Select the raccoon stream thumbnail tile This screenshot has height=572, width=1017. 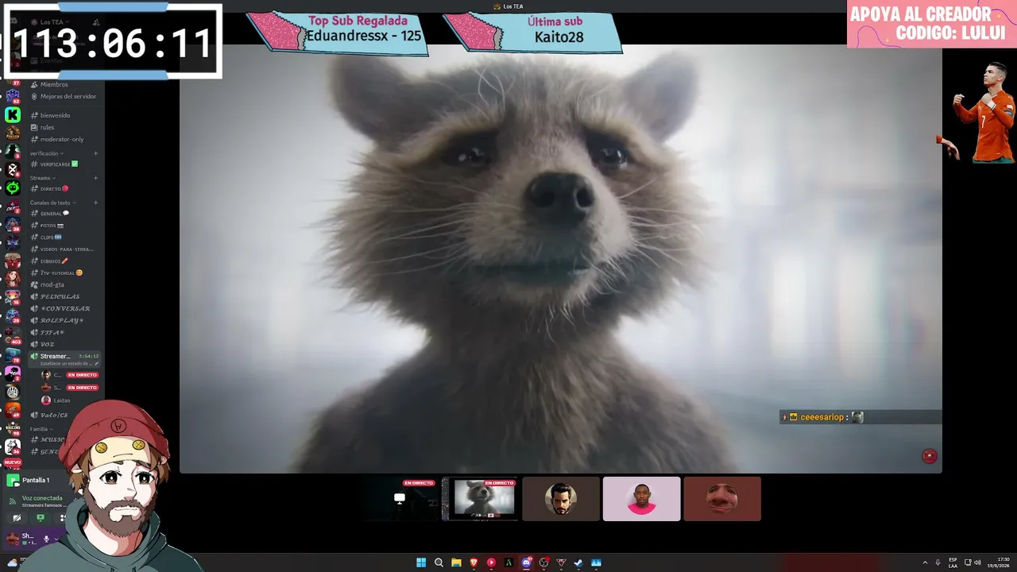tap(480, 499)
